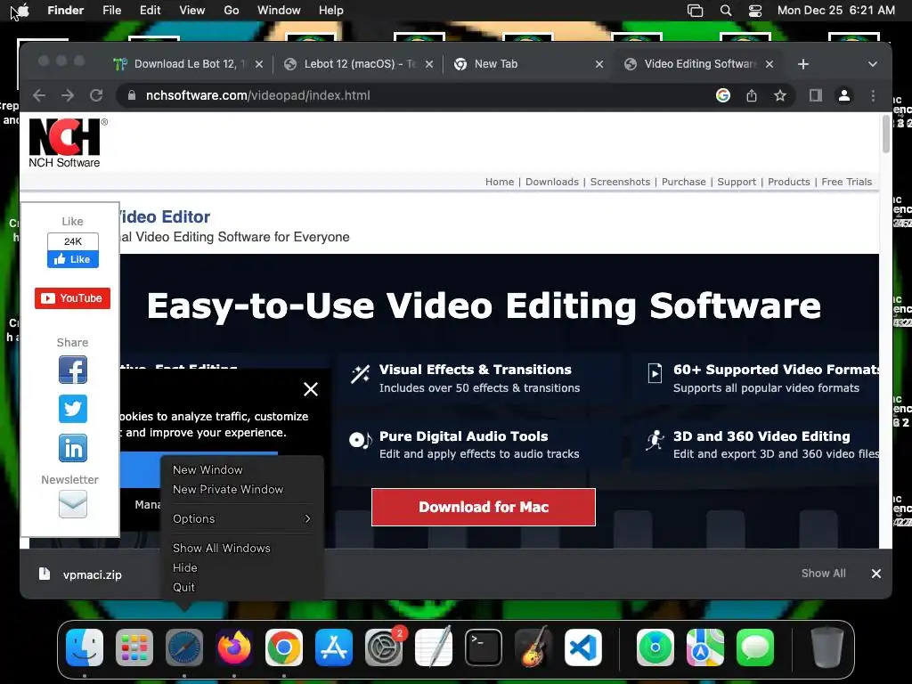Click the Share page icon in address bar

pyautogui.click(x=752, y=95)
